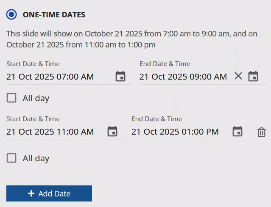Enable All day checkbox under 07:00 AM range
The image size is (271, 207).
tap(12, 98)
